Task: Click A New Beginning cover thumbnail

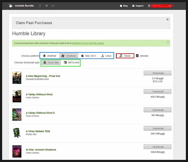Action: (x=17, y=78)
